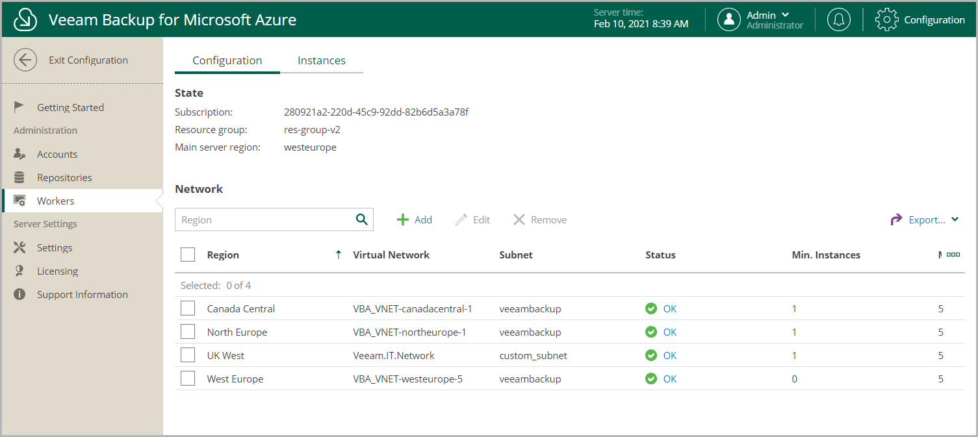Click the VBA_VNET-canadacentral-1 cell
This screenshot has width=978, height=437.
coord(413,308)
